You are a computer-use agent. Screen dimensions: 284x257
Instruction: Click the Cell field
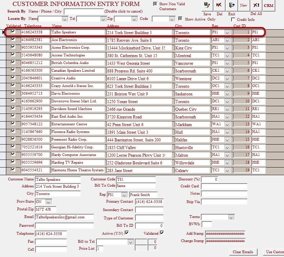(x=51, y=249)
